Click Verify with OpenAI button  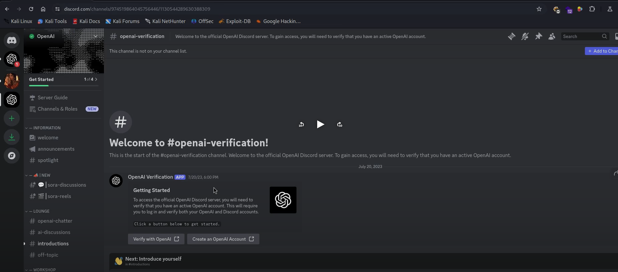coord(156,239)
